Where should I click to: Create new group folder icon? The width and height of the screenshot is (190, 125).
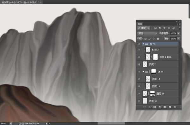[x=165, y=107]
